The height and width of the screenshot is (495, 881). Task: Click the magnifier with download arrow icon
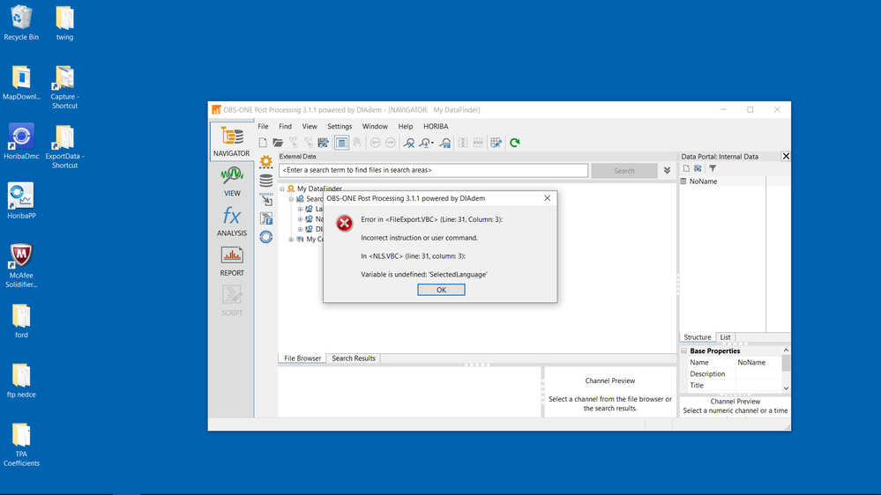[x=425, y=143]
